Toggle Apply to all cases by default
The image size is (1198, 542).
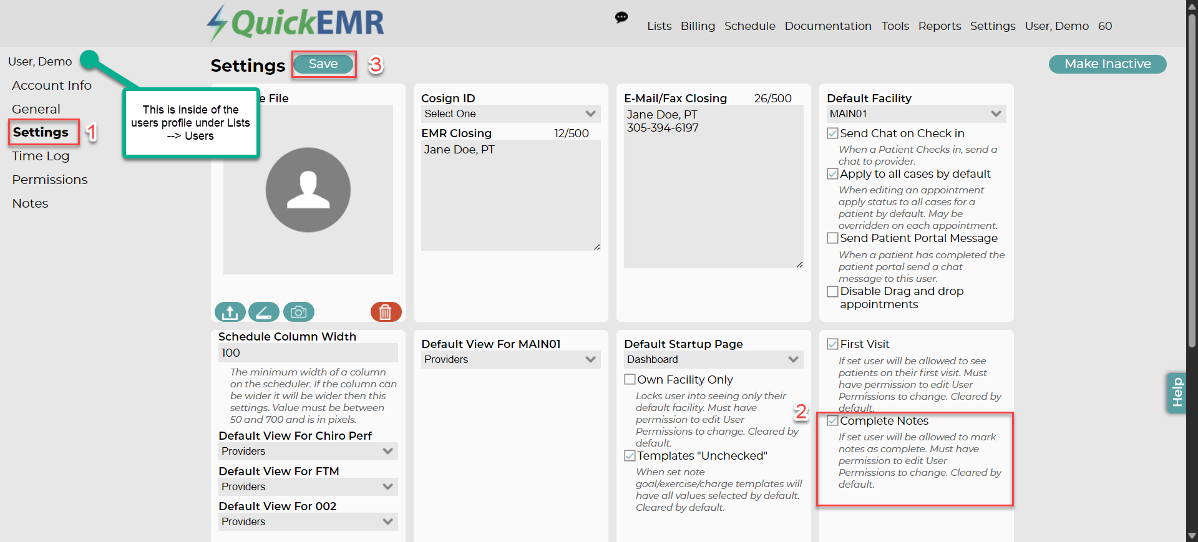point(832,174)
